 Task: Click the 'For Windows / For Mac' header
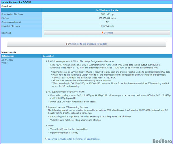pos(107,10)
